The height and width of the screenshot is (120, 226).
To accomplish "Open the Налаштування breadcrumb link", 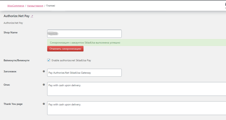I will [35, 6].
